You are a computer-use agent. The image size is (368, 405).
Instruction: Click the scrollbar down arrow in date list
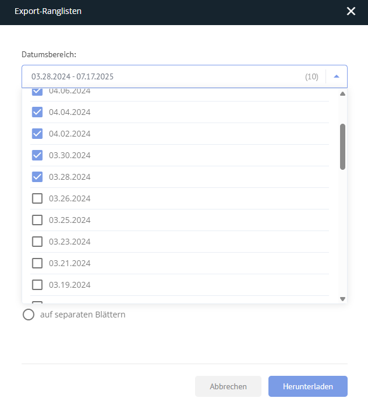pyautogui.click(x=342, y=299)
